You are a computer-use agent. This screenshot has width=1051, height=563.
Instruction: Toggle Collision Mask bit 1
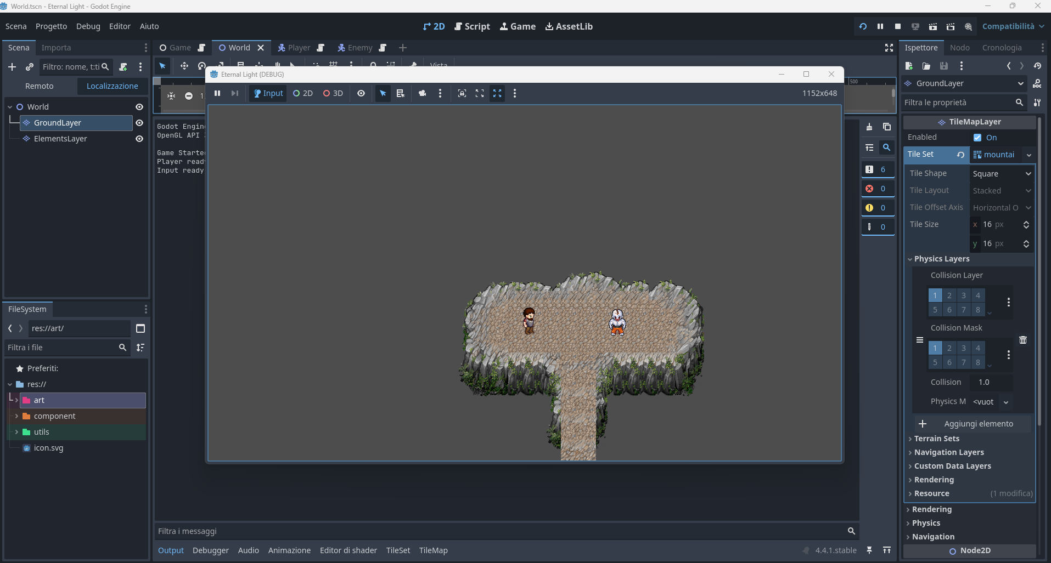[935, 348]
